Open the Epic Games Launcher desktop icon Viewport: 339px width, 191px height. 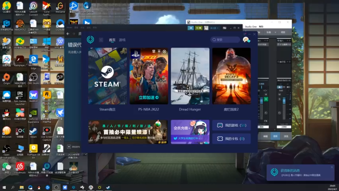click(x=20, y=98)
